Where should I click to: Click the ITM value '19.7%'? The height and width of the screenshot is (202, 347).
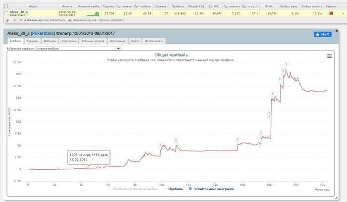(x=272, y=13)
